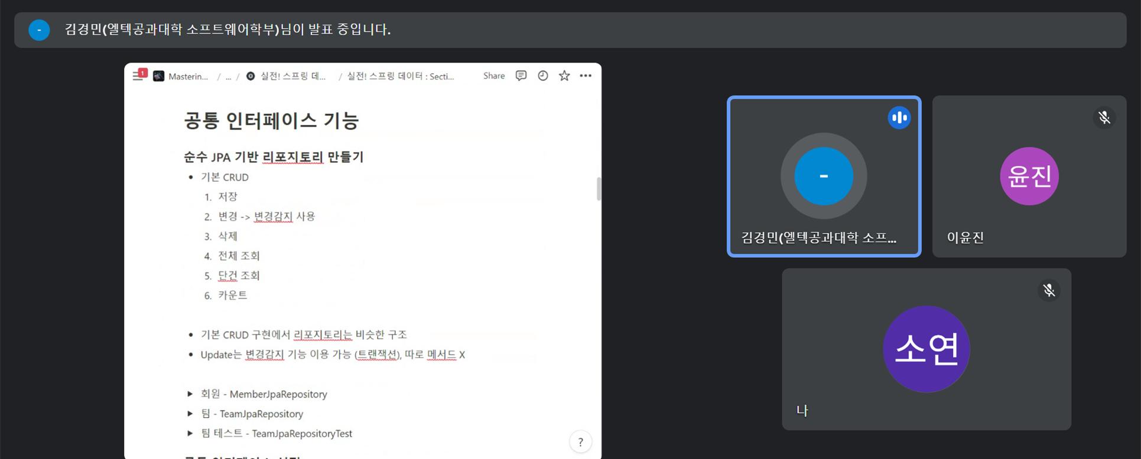Open the 실전! 스프링 데... breadcrumb

(x=293, y=76)
